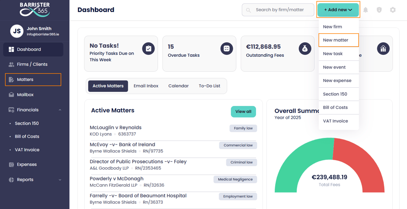Click the overdue tasks checklist icon
This screenshot has height=209, width=407.
(x=226, y=49)
